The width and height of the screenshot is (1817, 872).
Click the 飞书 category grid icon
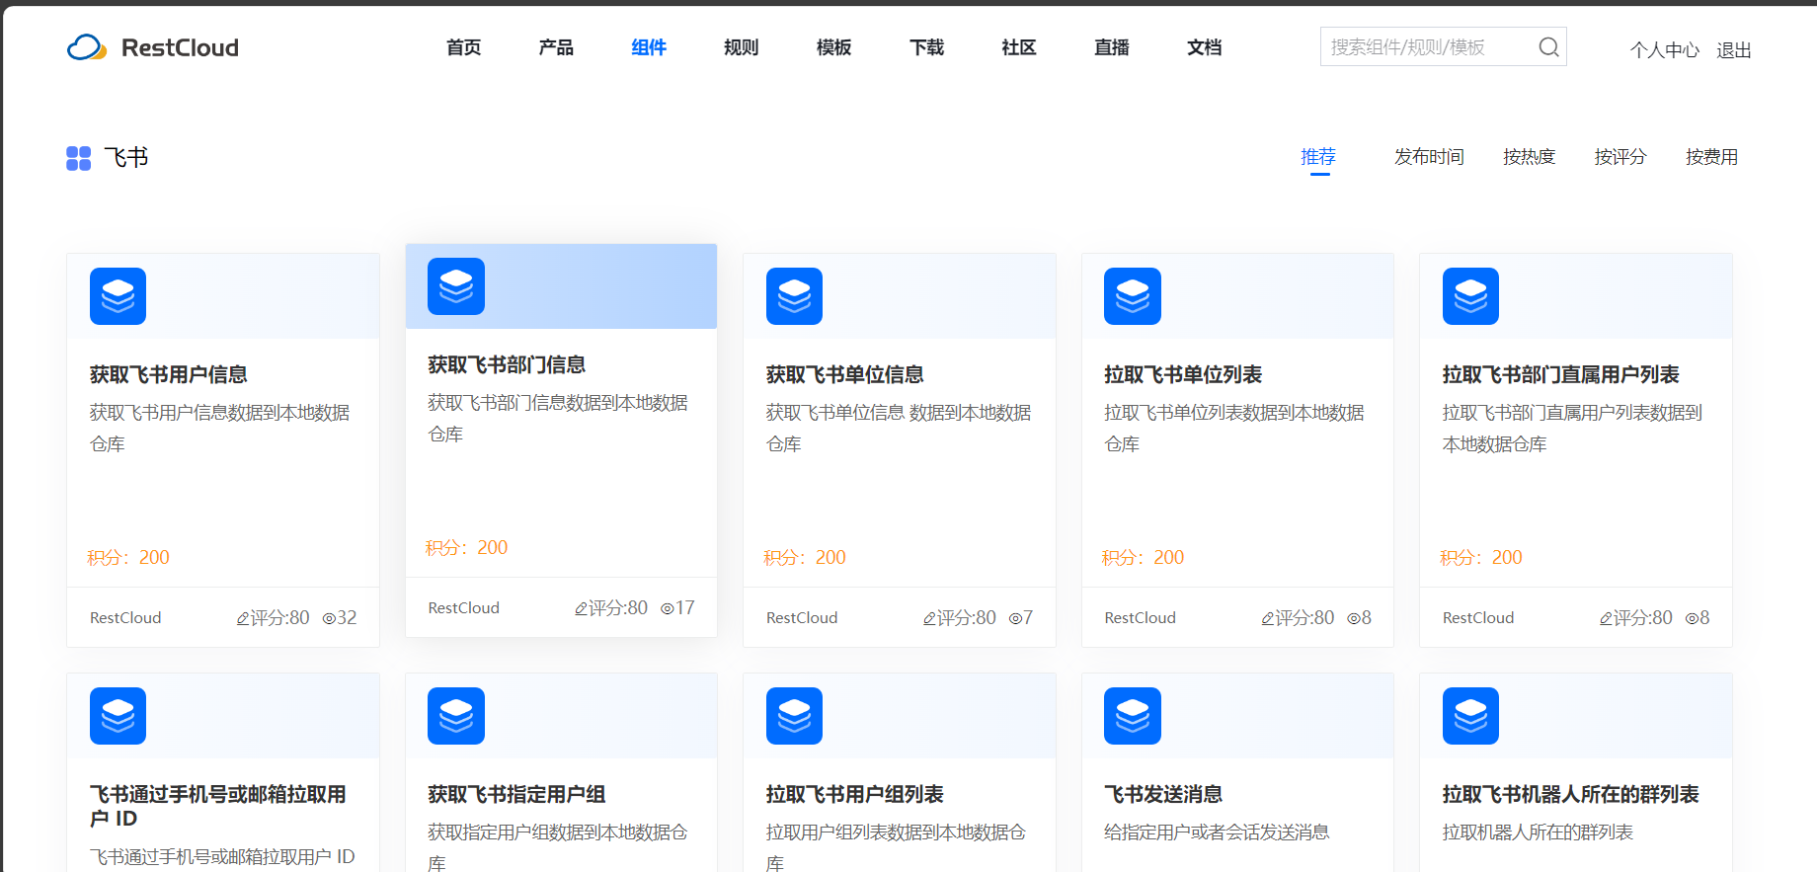tap(79, 158)
